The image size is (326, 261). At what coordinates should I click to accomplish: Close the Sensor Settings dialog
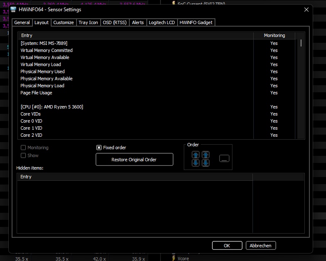pyautogui.click(x=306, y=10)
